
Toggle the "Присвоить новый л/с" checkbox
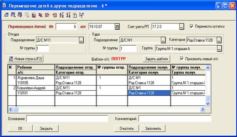click(182, 59)
